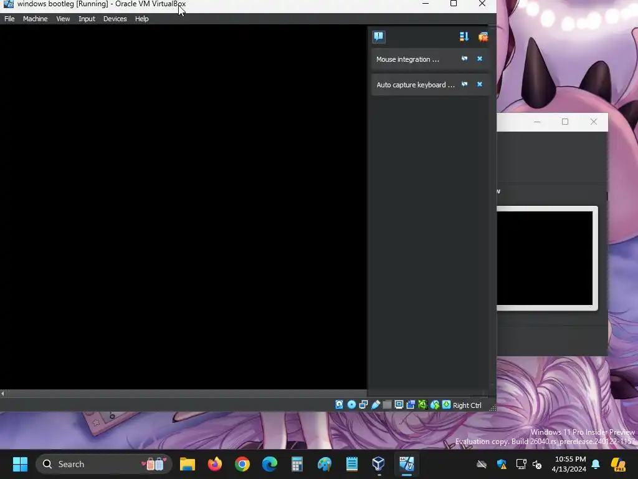
Task: Maximize the background VirtualBox Manager window
Action: point(564,122)
